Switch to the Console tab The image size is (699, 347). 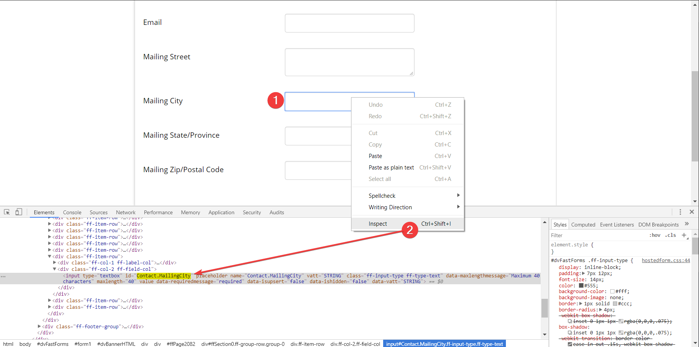[72, 212]
